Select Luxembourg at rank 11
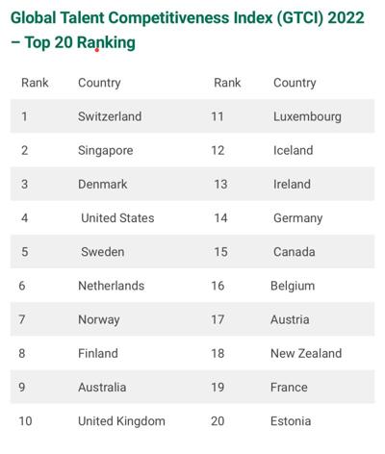Image resolution: width=385 pixels, height=454 pixels. 307,116
